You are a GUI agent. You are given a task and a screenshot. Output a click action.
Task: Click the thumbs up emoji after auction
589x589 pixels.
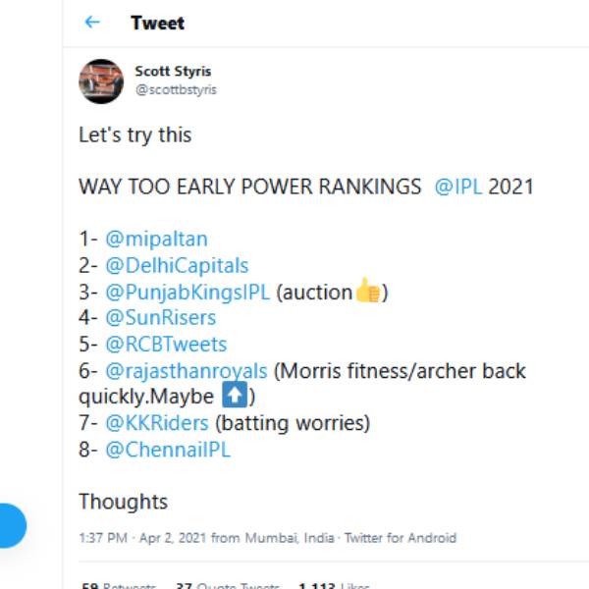tap(368, 292)
